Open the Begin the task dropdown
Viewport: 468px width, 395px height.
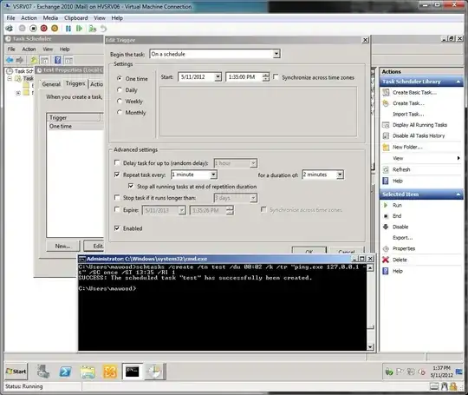276,54
